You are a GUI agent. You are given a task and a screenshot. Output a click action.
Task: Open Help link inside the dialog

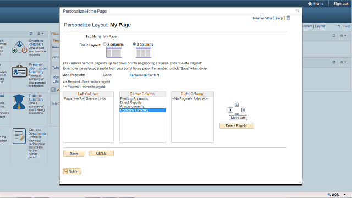[x=279, y=18]
